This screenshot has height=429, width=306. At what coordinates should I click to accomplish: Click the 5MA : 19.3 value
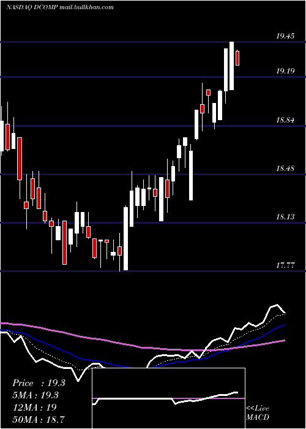pyautogui.click(x=35, y=395)
